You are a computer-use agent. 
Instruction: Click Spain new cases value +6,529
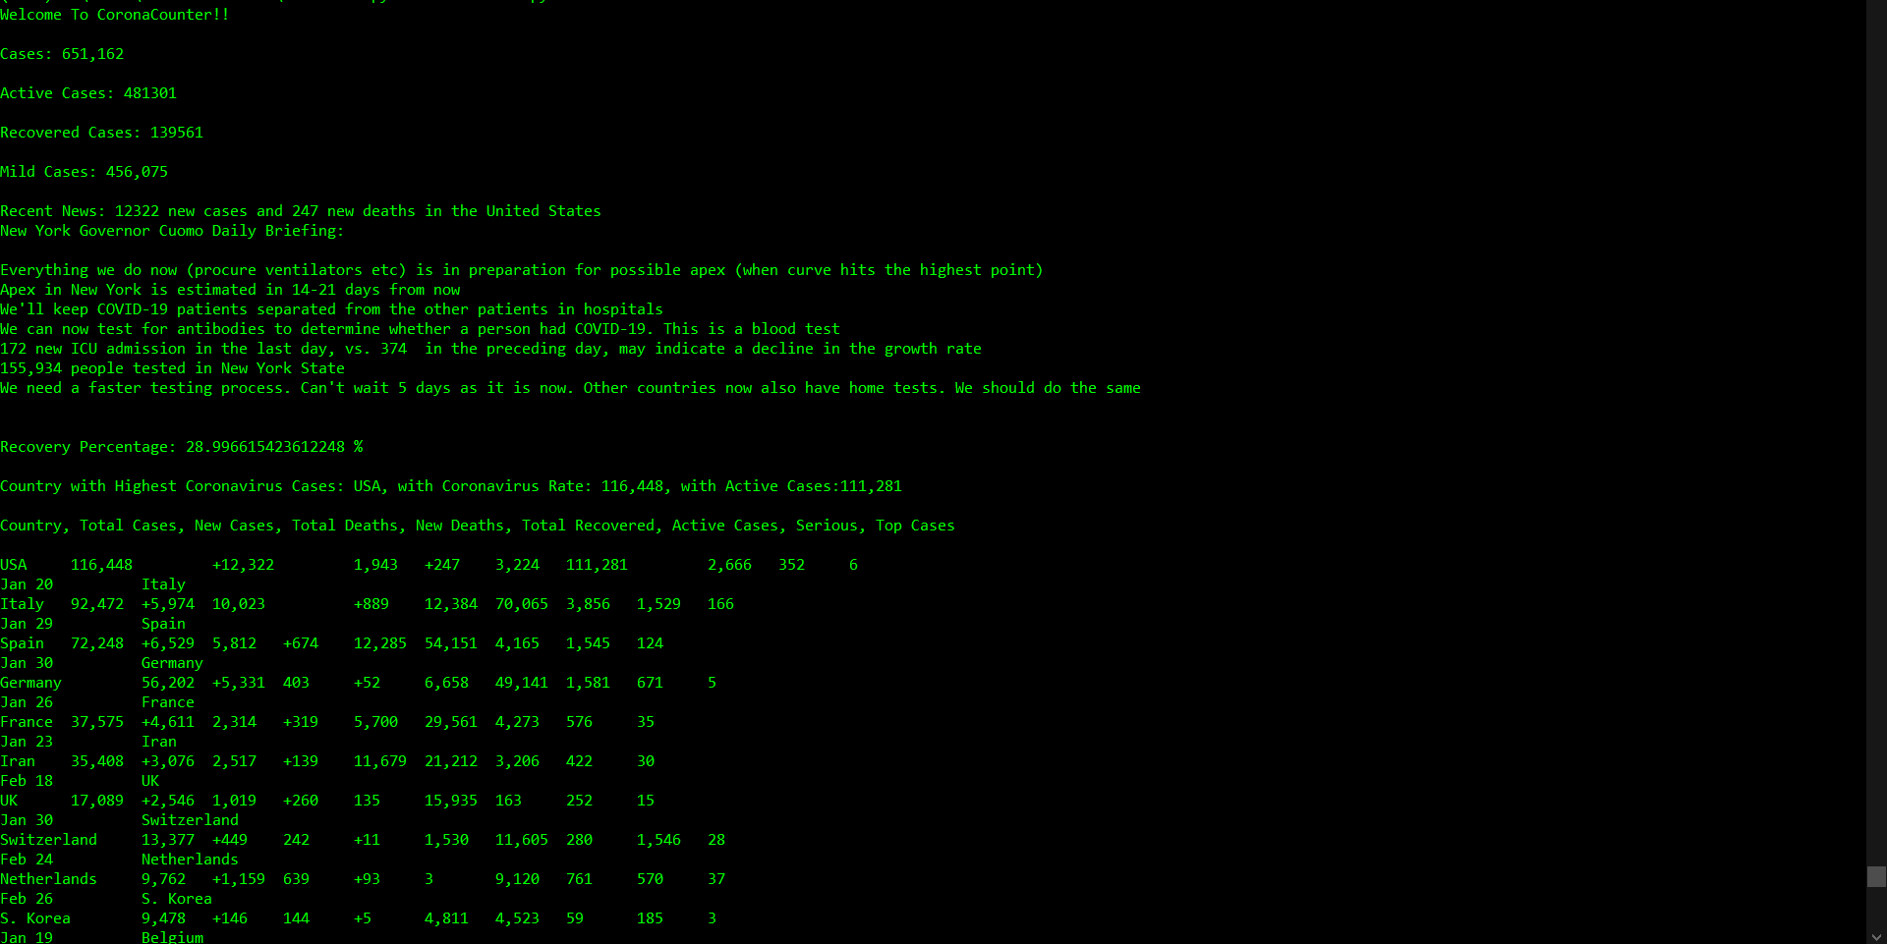168,643
